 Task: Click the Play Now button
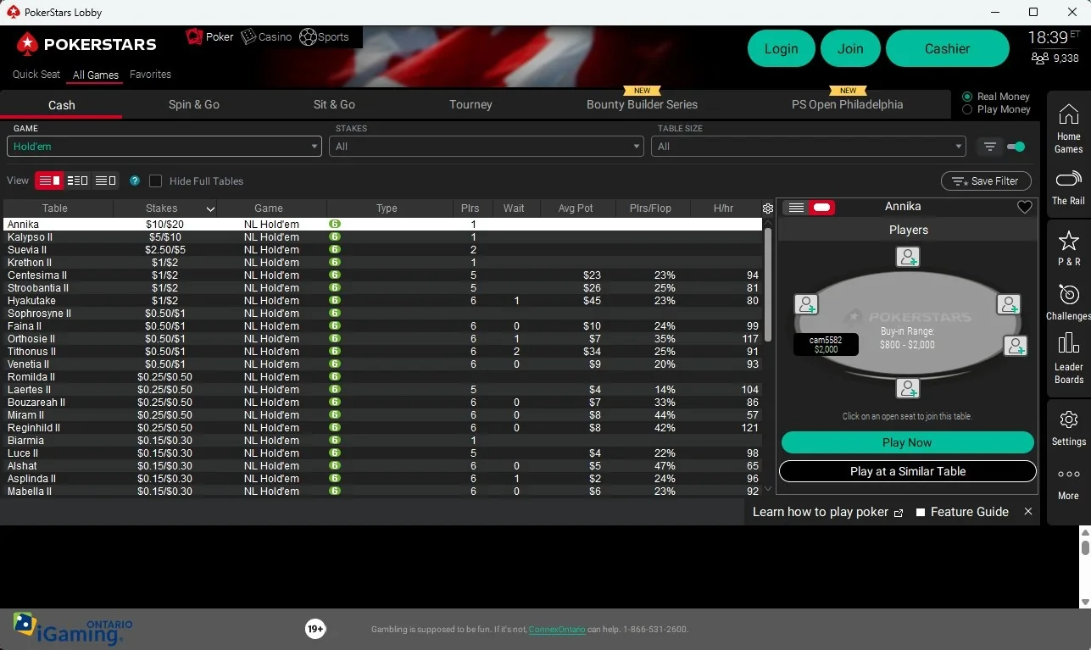(906, 442)
